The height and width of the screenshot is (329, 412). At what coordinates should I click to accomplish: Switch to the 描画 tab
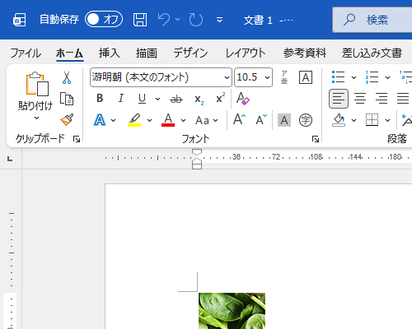coord(147,53)
